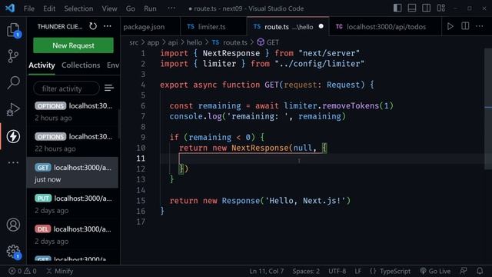Image resolution: width=492 pixels, height=277 pixels.
Task: Open the Selection menu
Action: [x=78, y=8]
